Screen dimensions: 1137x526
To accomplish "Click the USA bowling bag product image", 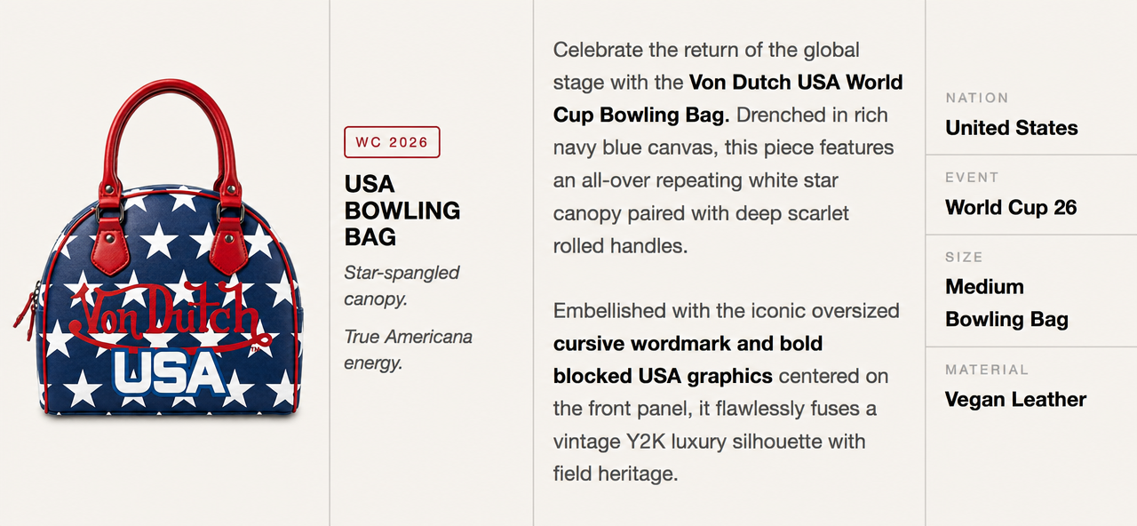I will 158,248.
